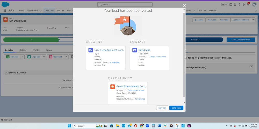Click the New Task icon in Activity
259x129 pixels.
click(8, 57)
